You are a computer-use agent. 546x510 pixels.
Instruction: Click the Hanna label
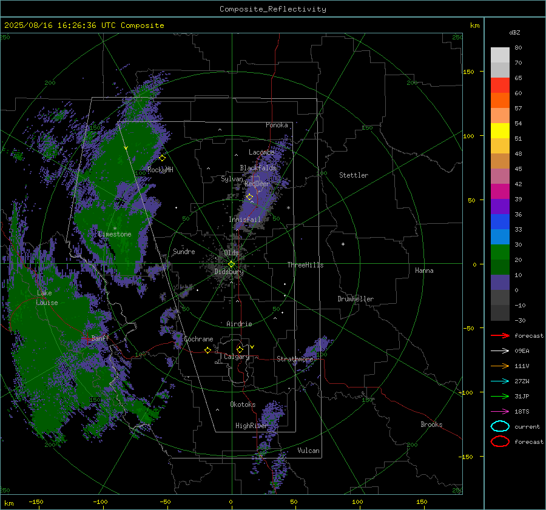(x=424, y=270)
